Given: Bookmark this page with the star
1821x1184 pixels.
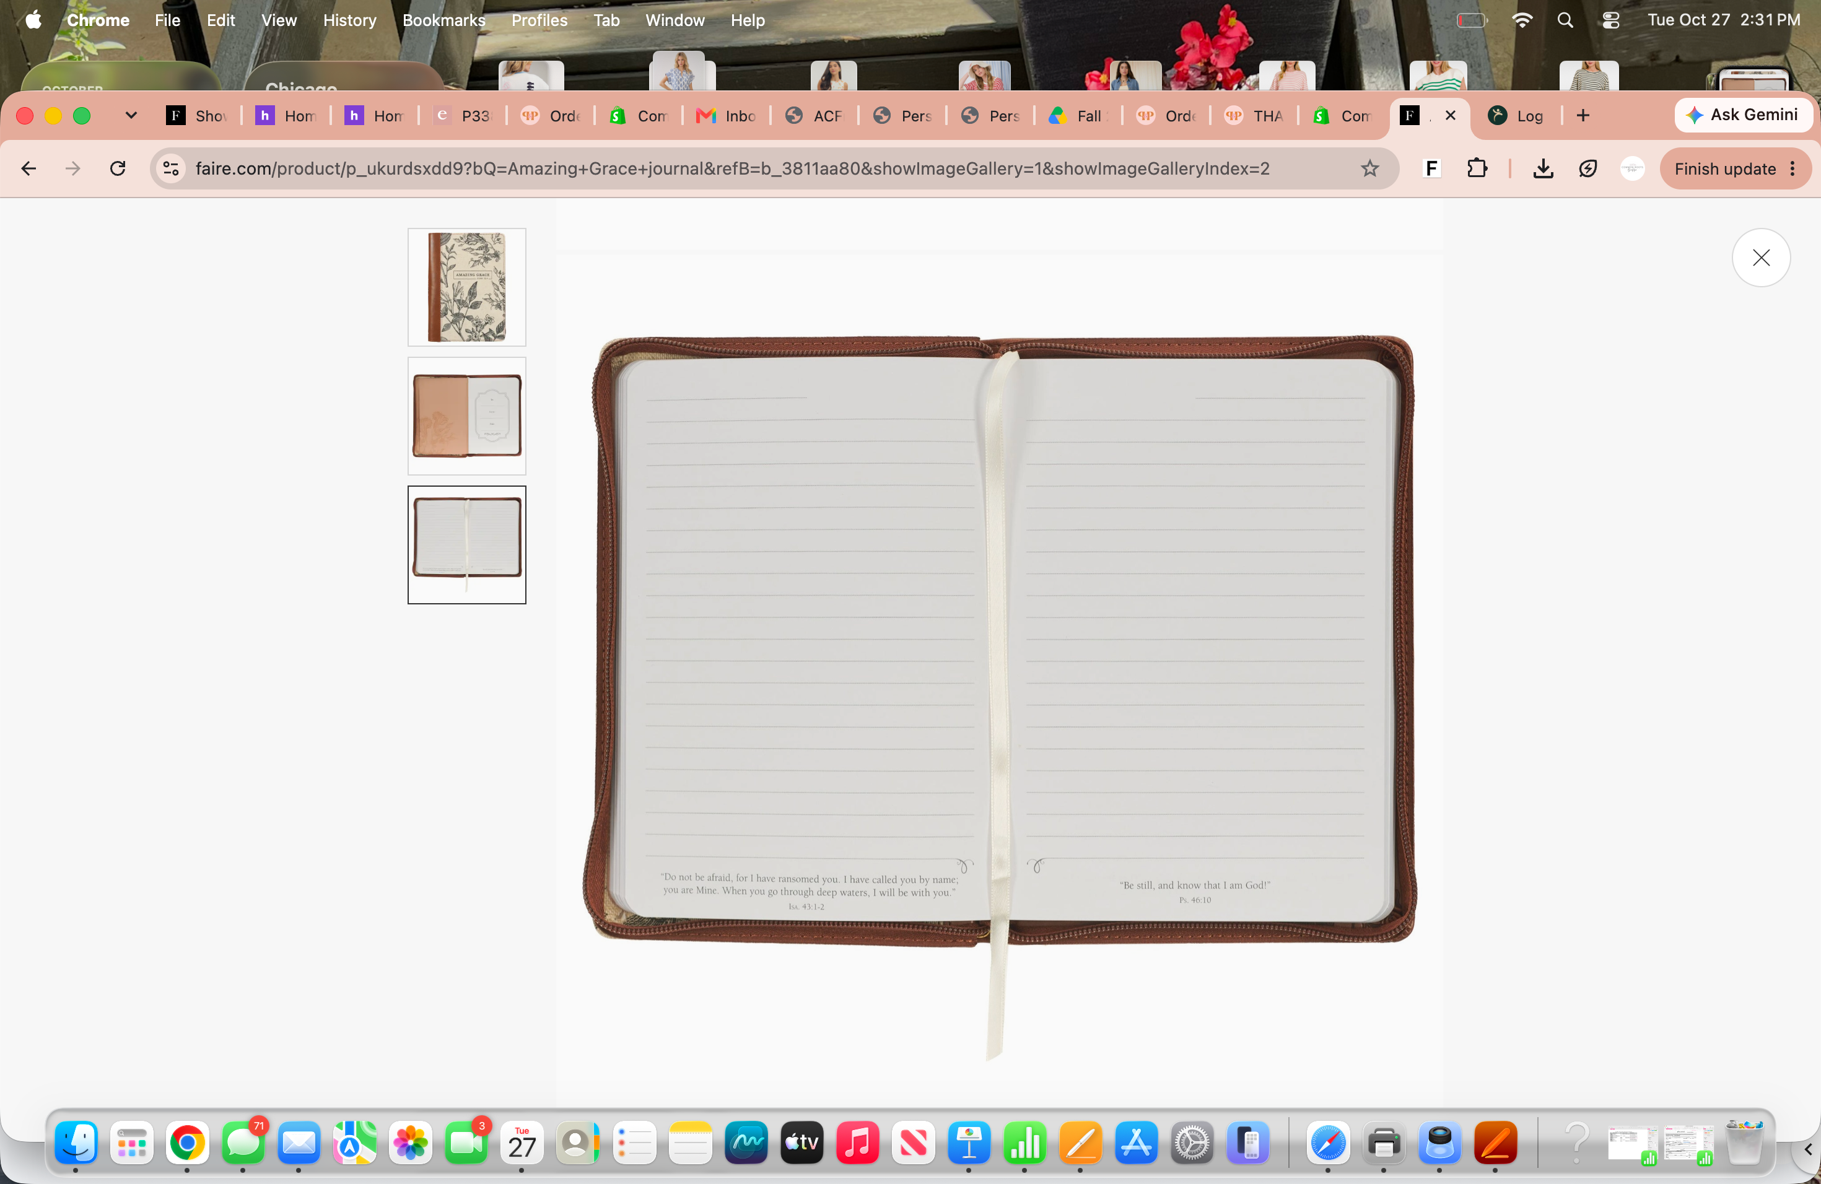Looking at the screenshot, I should (x=1369, y=168).
